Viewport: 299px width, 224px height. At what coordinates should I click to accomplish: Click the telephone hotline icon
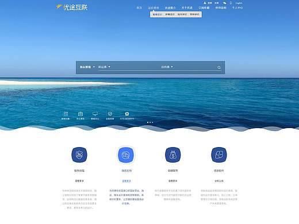click(127, 114)
